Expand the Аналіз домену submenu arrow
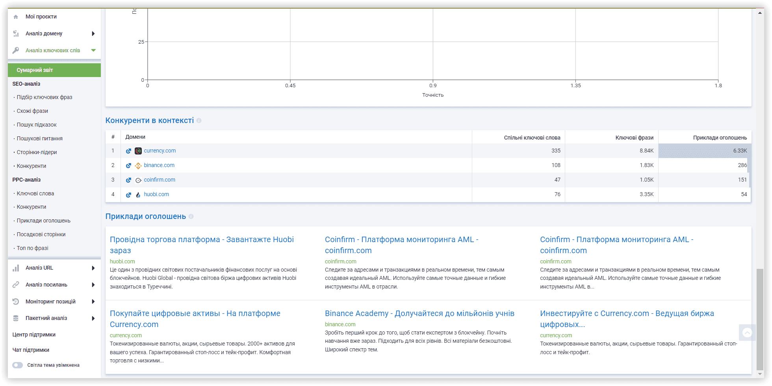Viewport: 772px width, 386px height. (93, 34)
